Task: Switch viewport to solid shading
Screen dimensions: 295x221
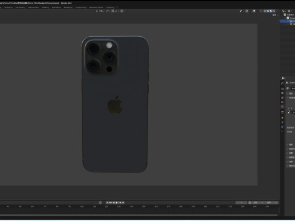Action: 268,11
